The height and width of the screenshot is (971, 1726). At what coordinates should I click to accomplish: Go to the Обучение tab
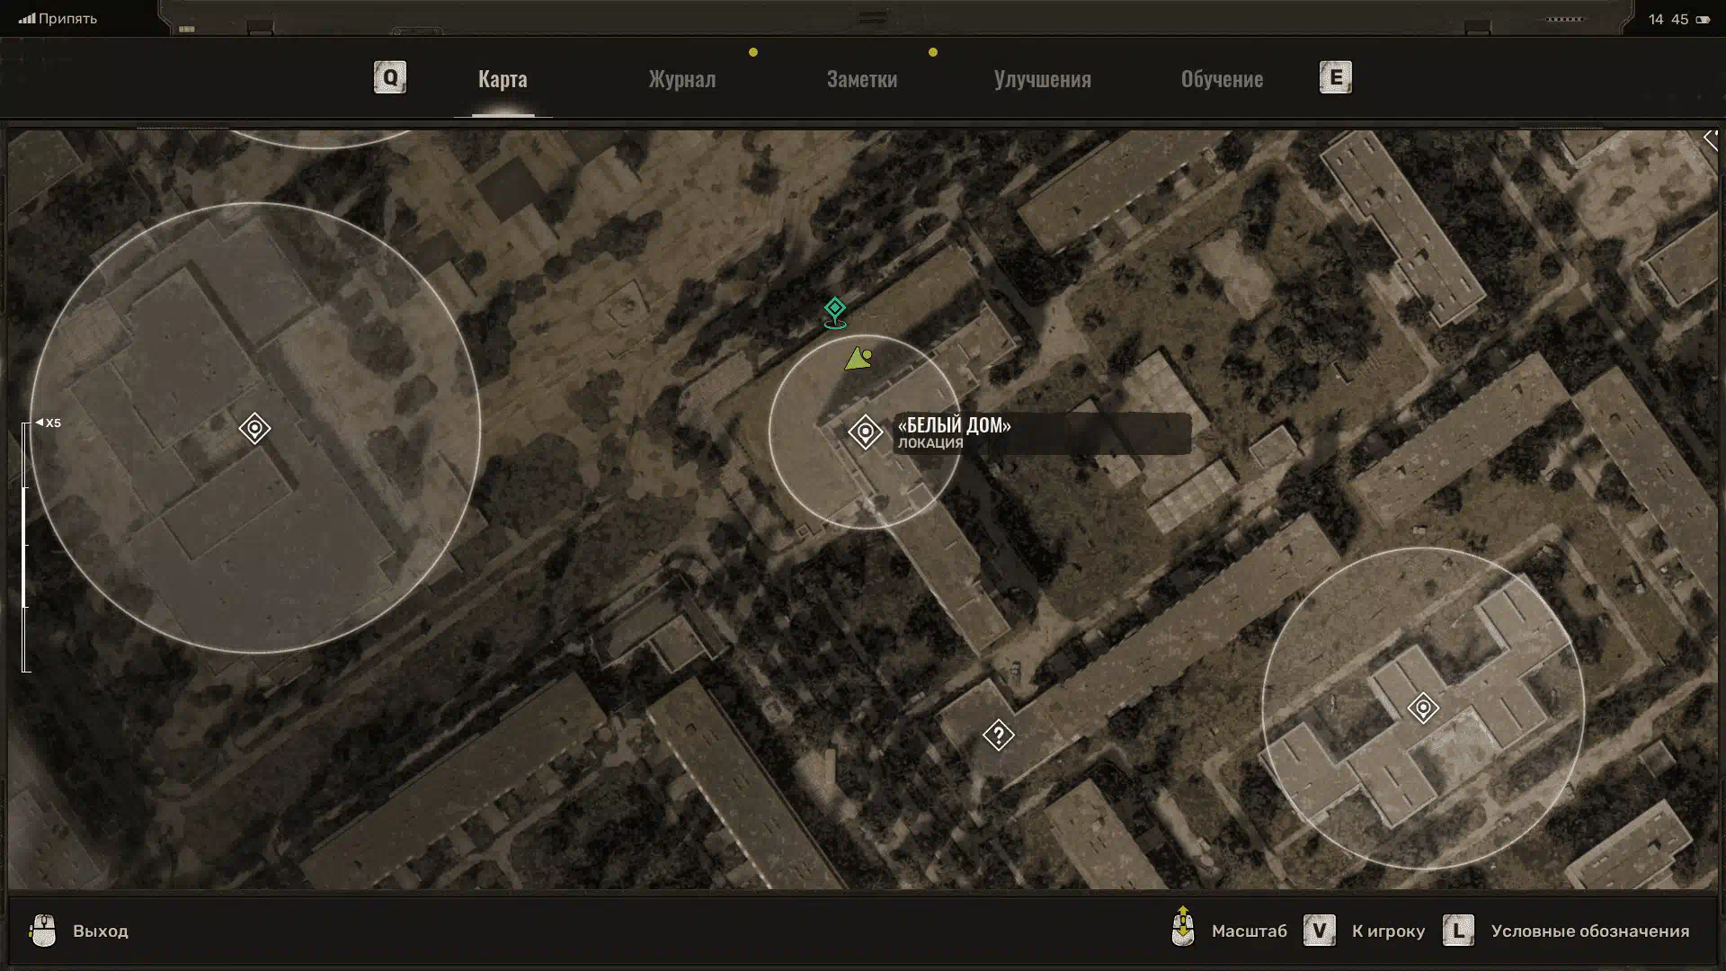(1222, 79)
